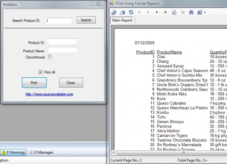Click Crystal Reports window title icon
The height and width of the screenshot is (164, 227).
point(112,3)
